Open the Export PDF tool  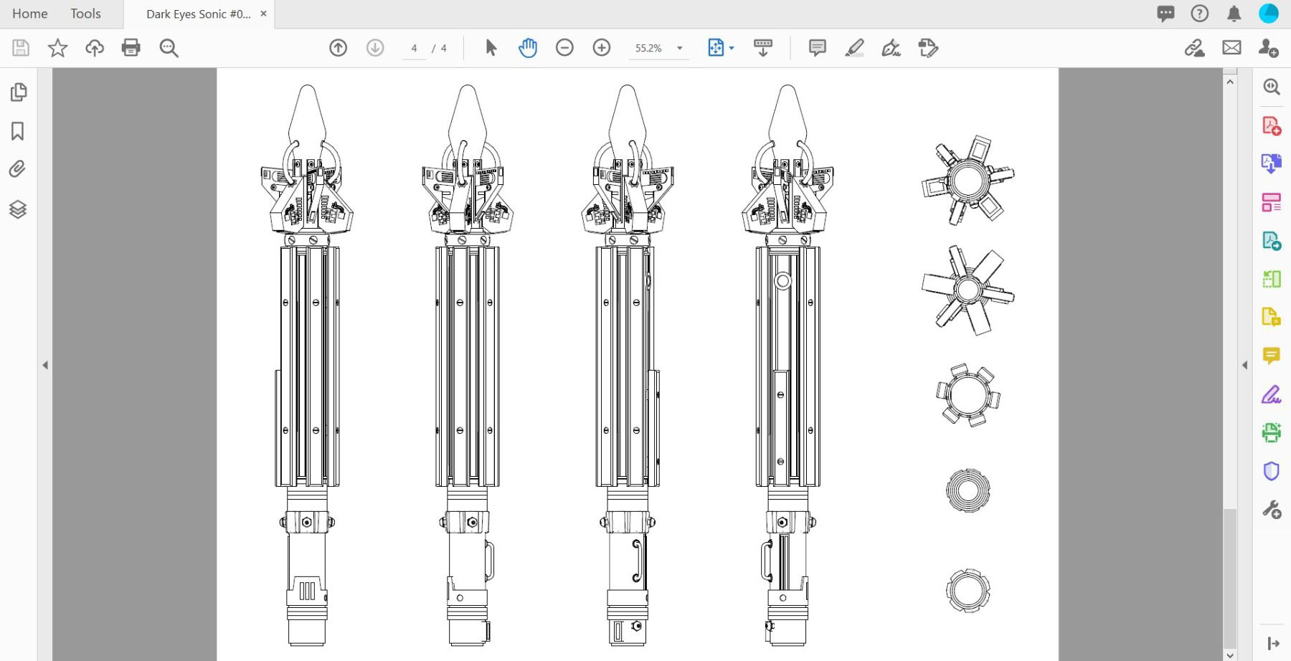(1272, 163)
